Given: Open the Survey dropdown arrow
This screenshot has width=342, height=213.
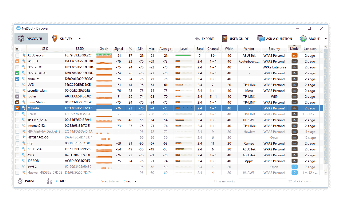Looking at the screenshot, I should pyautogui.click(x=80, y=39).
